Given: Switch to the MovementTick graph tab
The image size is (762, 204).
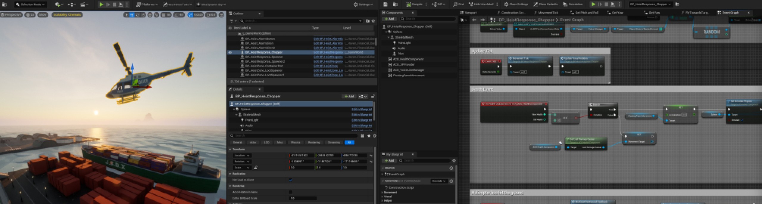Looking at the screenshot, I should click(546, 13).
